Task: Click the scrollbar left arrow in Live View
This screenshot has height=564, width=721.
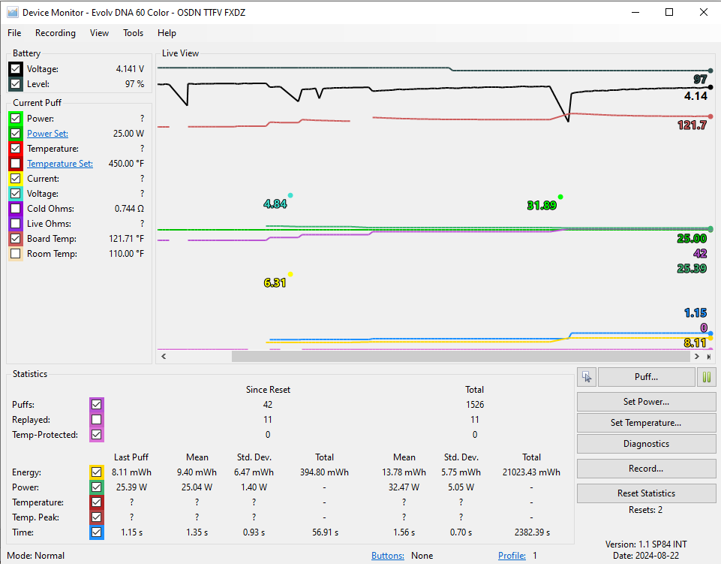Action: coord(164,357)
